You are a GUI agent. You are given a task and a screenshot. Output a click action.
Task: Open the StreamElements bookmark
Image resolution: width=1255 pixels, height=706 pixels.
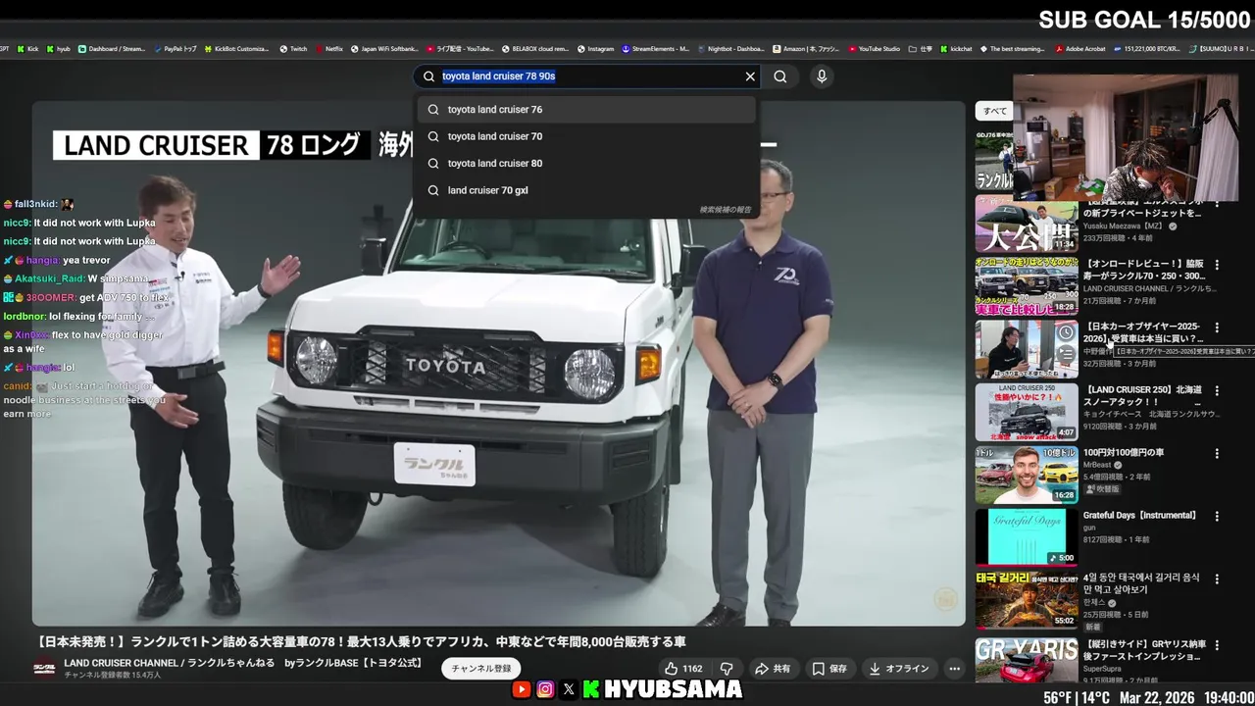tap(655, 48)
